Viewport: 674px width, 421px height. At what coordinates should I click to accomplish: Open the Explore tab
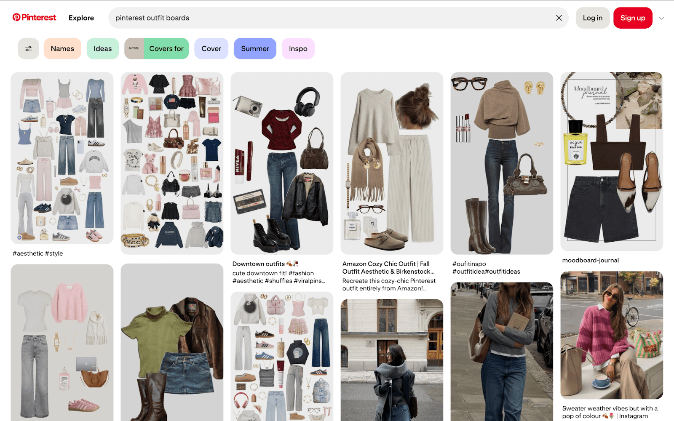tap(81, 18)
